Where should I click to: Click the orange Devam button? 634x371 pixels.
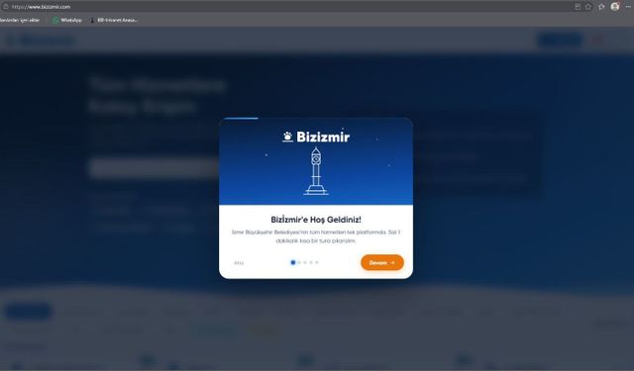point(382,262)
